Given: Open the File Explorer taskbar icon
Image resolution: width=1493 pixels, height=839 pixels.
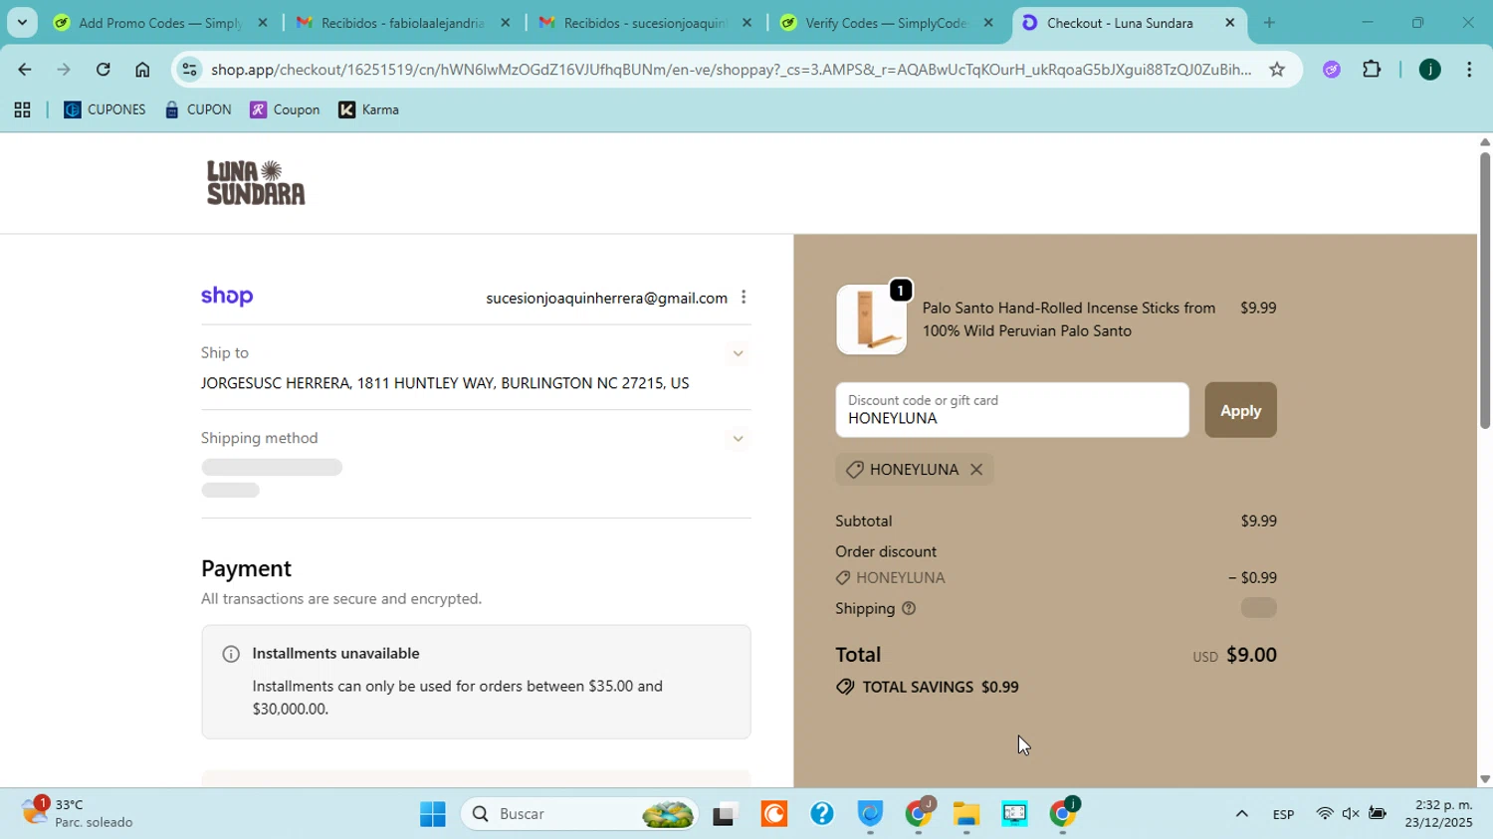Looking at the screenshot, I should tap(966, 815).
